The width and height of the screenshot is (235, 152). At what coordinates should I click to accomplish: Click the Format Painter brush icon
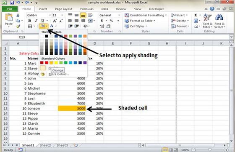(x=18, y=26)
